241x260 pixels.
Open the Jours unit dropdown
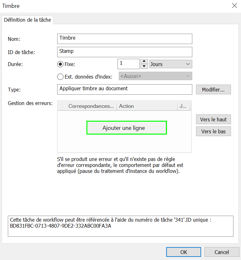pos(171,64)
